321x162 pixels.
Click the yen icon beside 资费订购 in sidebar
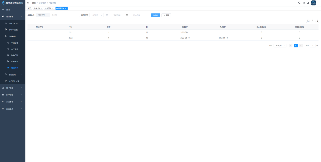(x=8, y=55)
